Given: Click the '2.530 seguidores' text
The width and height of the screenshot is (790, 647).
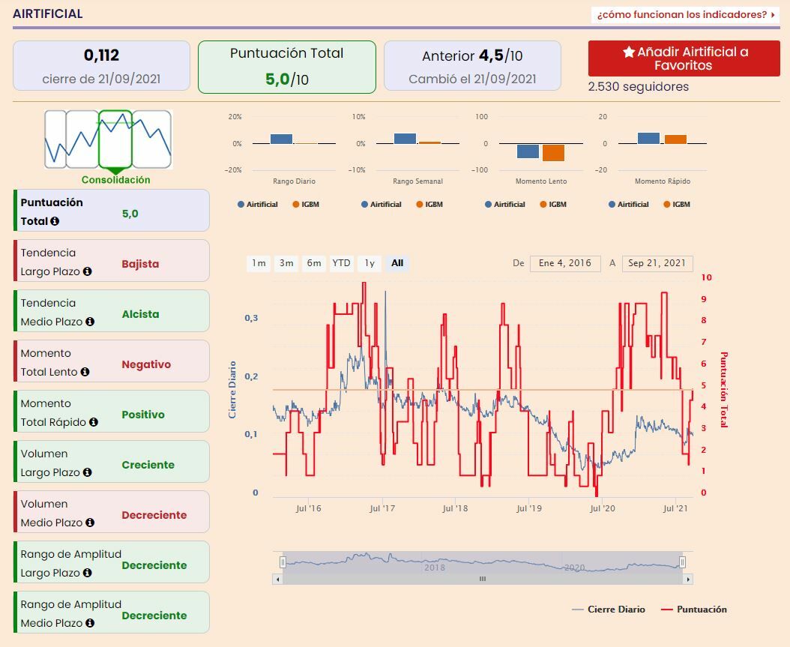Looking at the screenshot, I should 639,87.
